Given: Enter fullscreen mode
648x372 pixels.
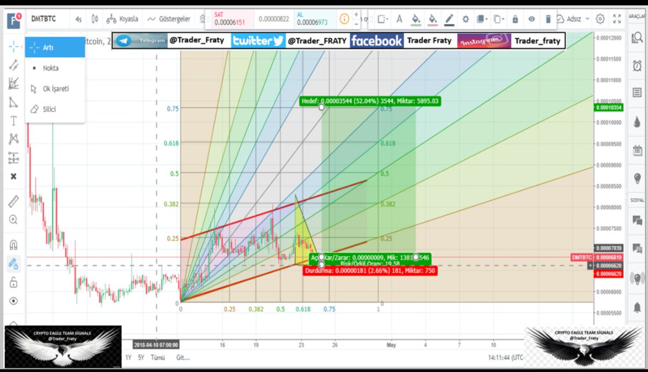Looking at the screenshot, I should (617, 19).
